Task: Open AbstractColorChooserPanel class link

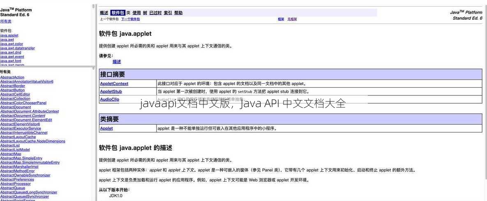Action: point(23,103)
